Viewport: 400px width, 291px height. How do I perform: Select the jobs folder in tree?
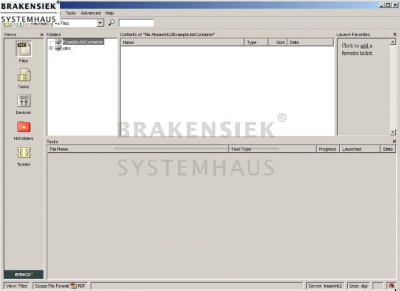pos(67,48)
